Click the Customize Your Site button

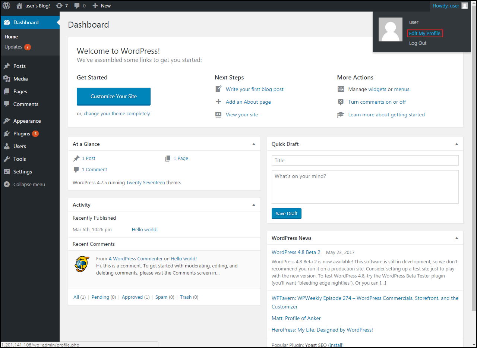[114, 97]
